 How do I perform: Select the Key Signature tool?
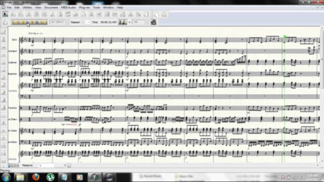[x=21, y=14]
